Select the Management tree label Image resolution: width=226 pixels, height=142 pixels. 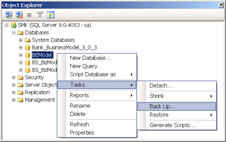click(40, 100)
